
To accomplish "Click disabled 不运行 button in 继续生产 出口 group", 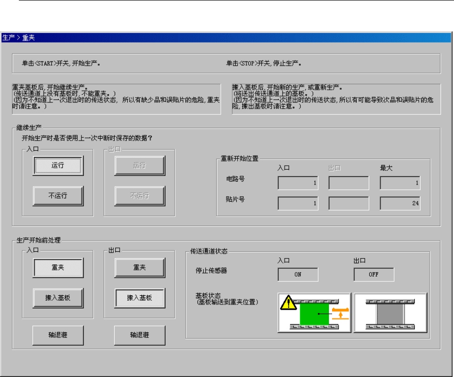I will click(x=140, y=196).
